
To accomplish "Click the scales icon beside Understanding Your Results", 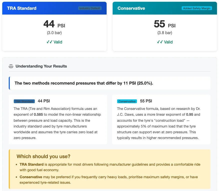I will 11,66.
